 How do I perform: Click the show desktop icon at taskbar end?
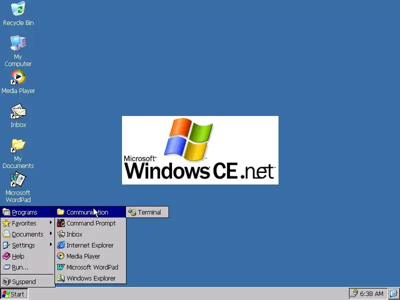(394, 294)
